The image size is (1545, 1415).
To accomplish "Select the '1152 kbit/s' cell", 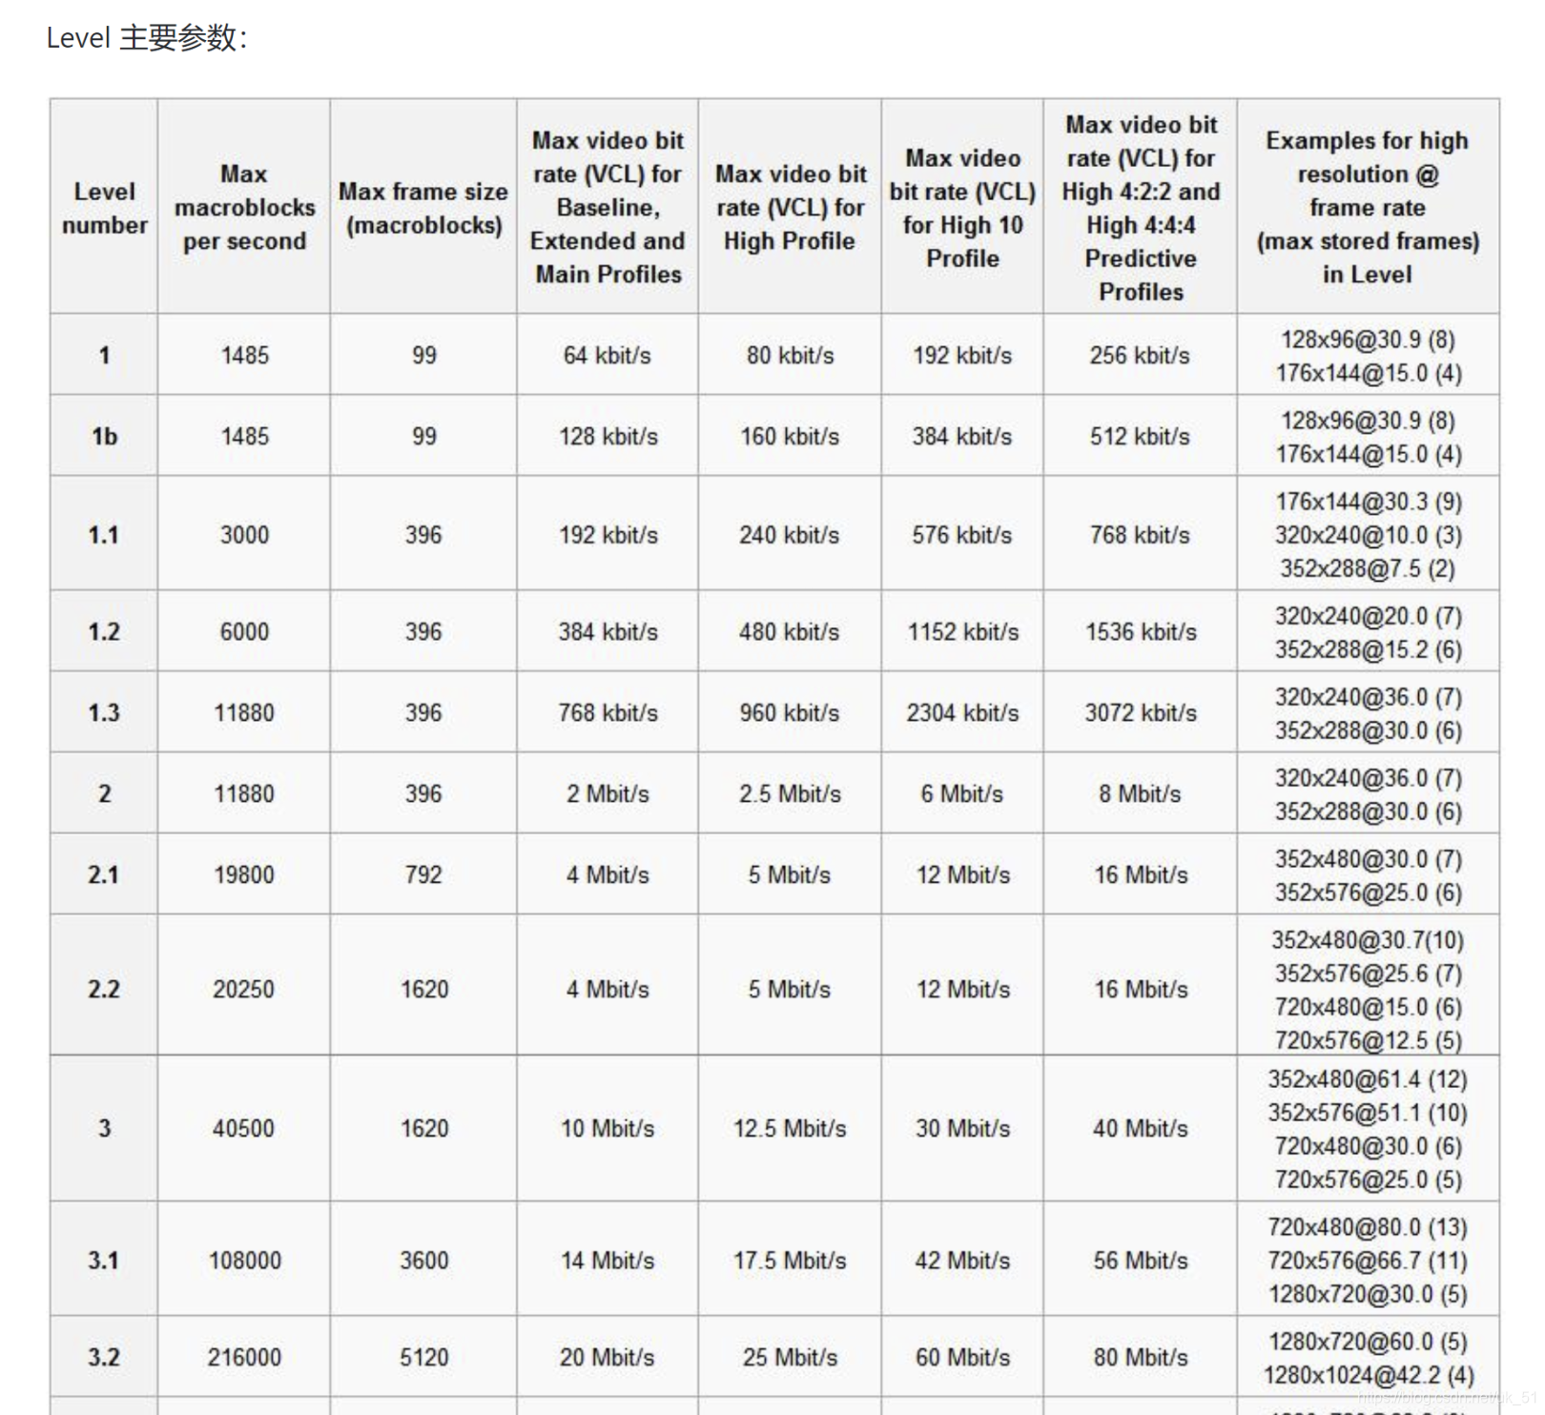I will (x=962, y=632).
